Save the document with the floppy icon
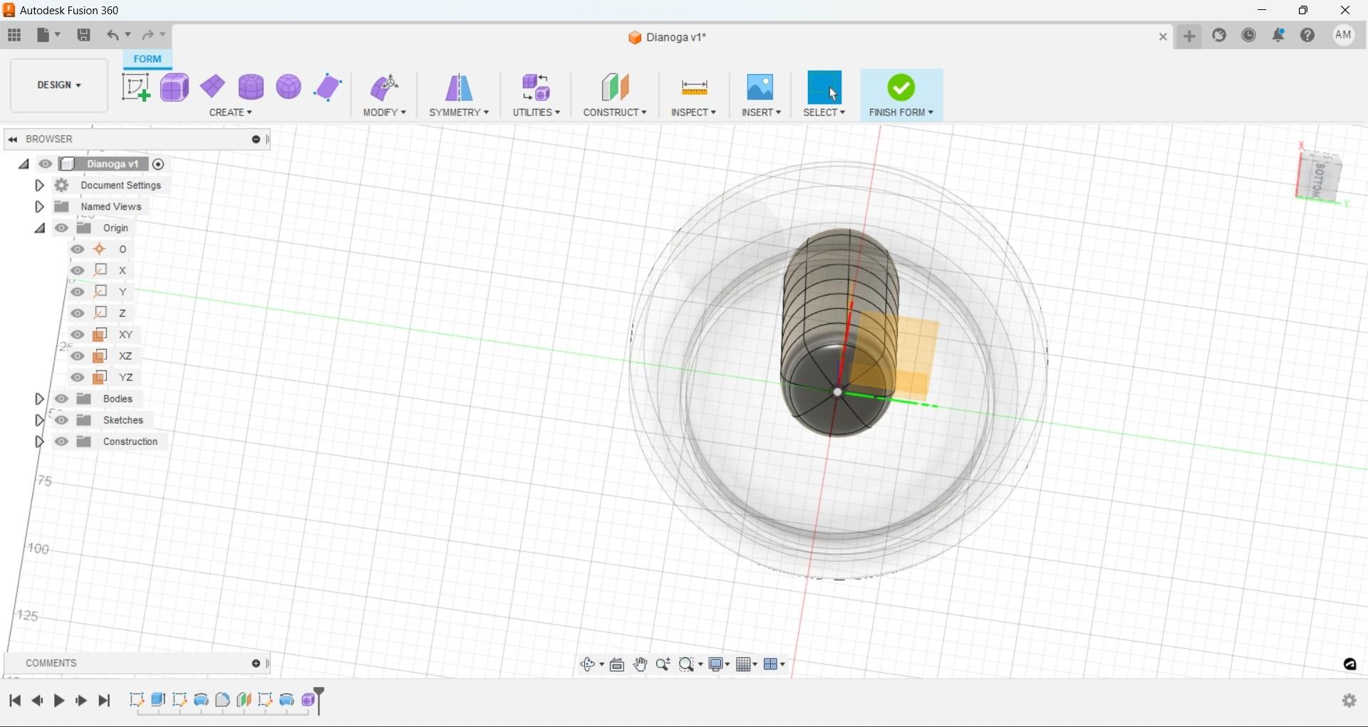Image resolution: width=1368 pixels, height=727 pixels. pos(83,35)
